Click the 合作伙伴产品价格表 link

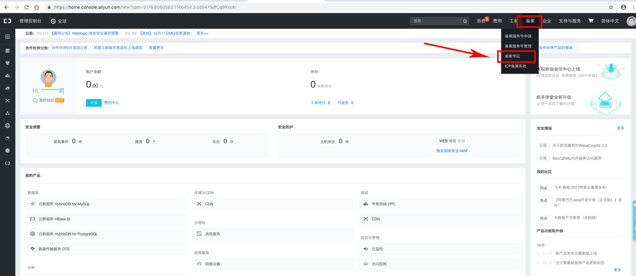(556, 48)
